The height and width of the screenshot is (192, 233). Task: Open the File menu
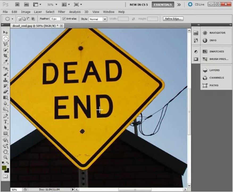[x=5, y=12]
